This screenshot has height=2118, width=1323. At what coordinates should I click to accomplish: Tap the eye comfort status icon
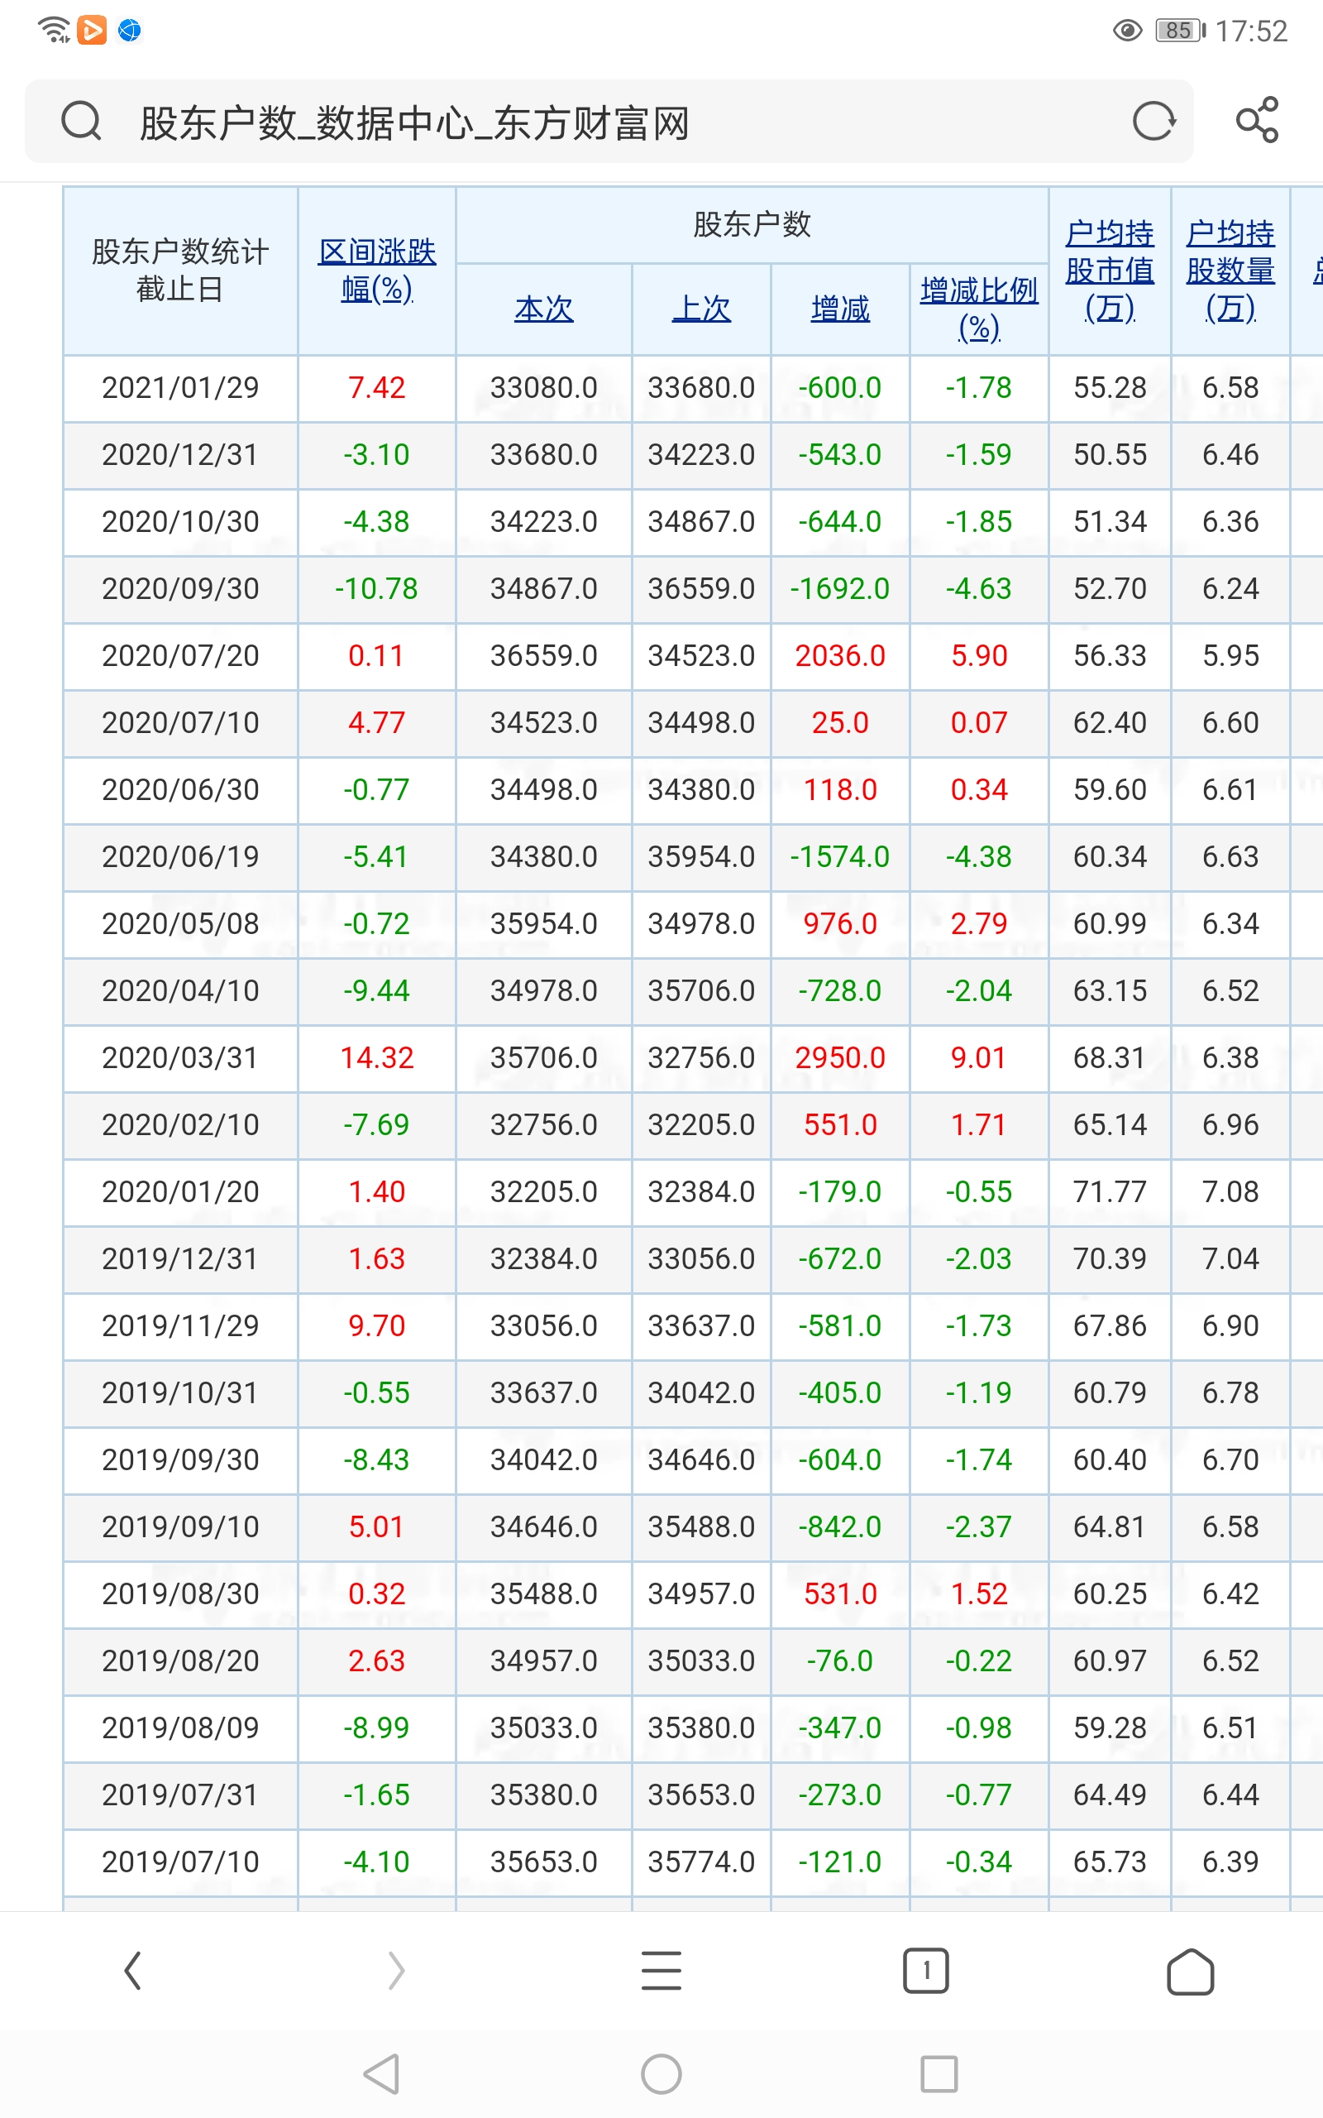point(1127,31)
